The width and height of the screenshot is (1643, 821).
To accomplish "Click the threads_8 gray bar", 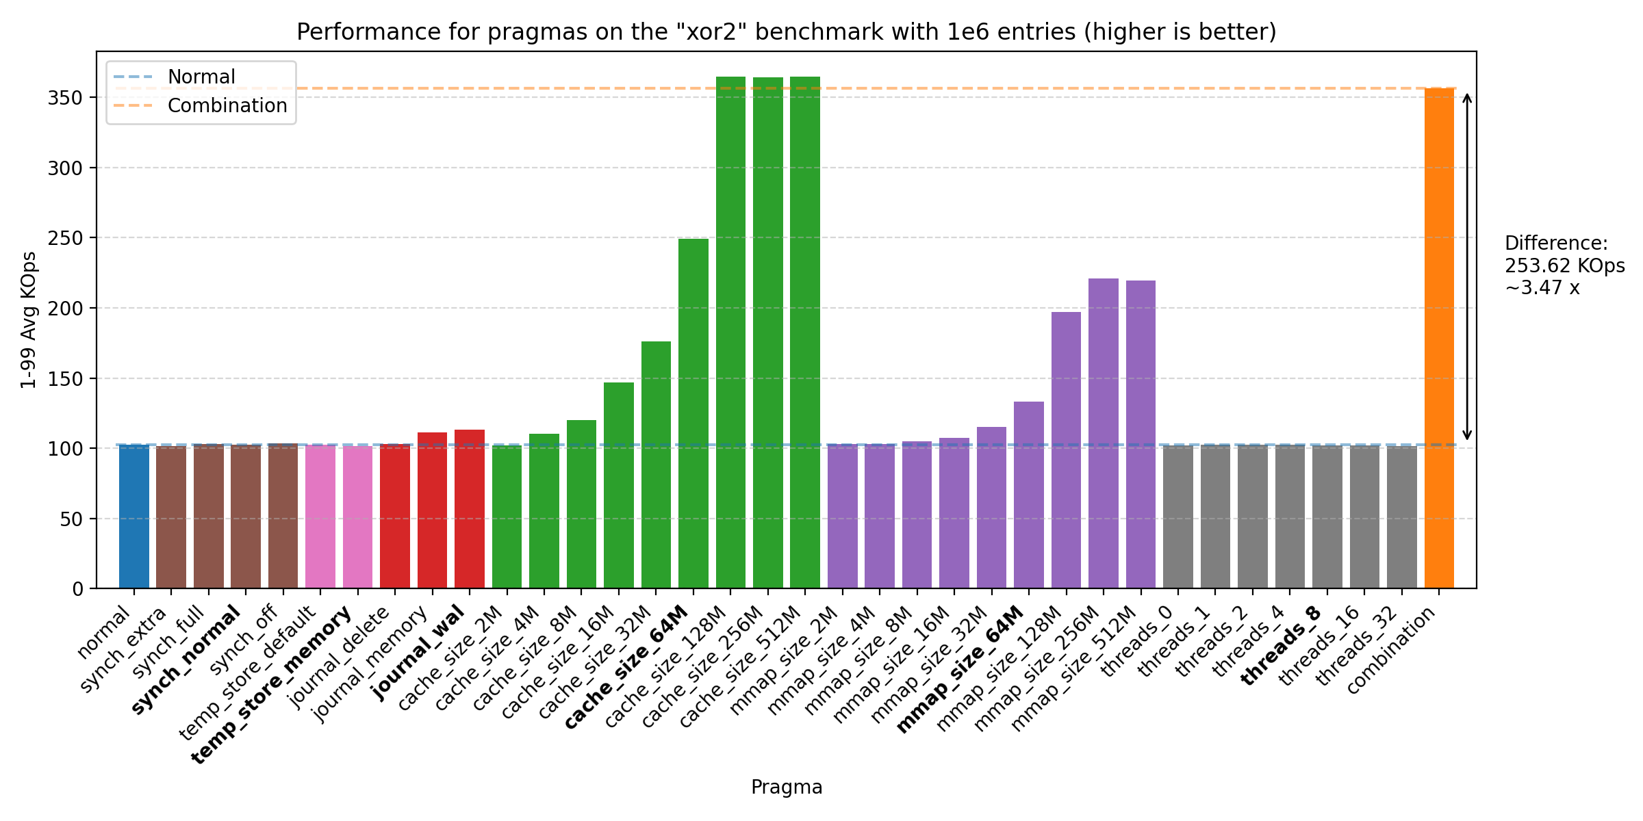I will [1327, 517].
